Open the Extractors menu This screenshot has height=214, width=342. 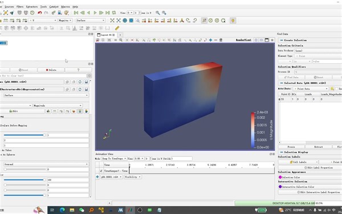(x=32, y=7)
